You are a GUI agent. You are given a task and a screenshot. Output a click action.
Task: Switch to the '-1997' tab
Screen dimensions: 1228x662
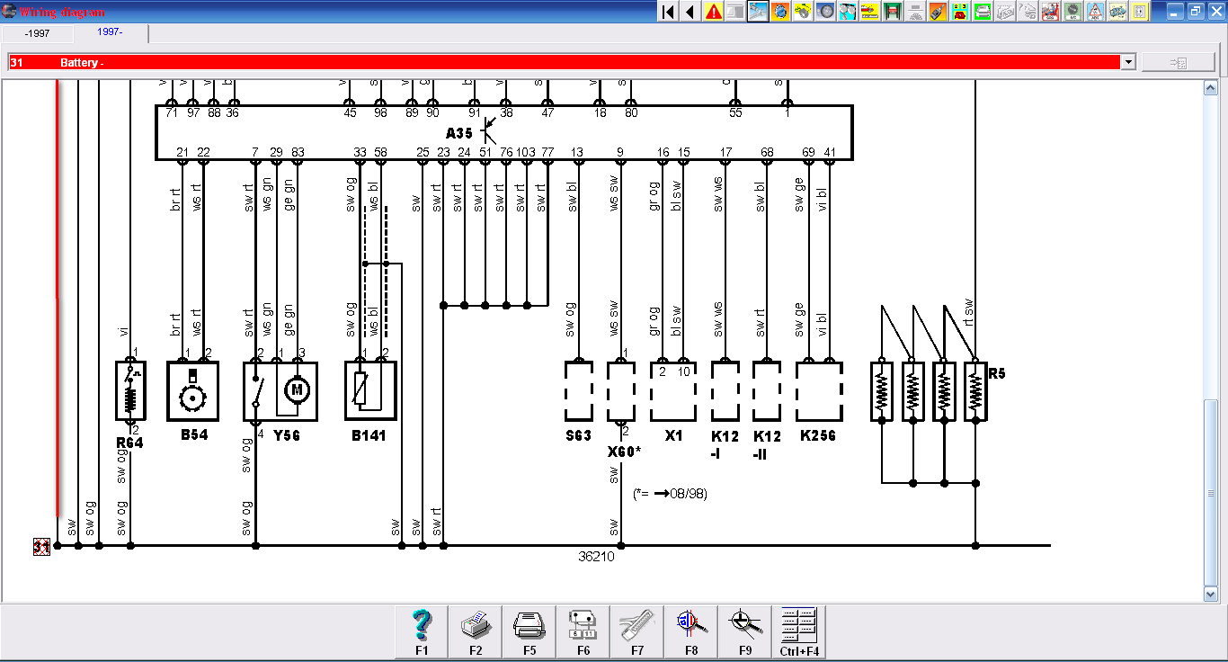[37, 33]
